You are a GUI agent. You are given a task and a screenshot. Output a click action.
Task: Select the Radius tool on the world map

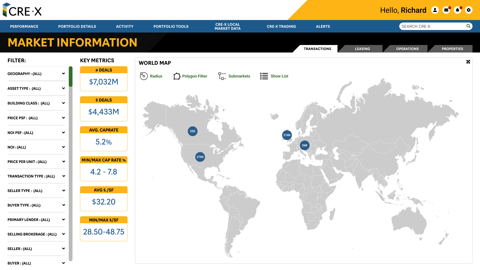click(x=151, y=76)
